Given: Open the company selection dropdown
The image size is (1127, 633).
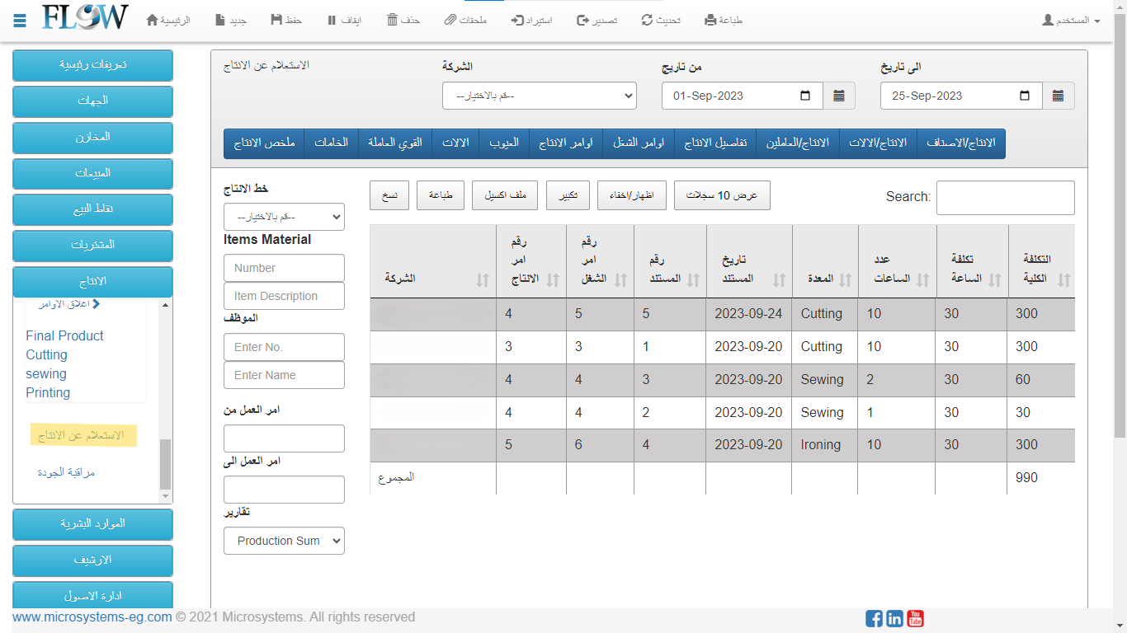Looking at the screenshot, I should [x=540, y=96].
